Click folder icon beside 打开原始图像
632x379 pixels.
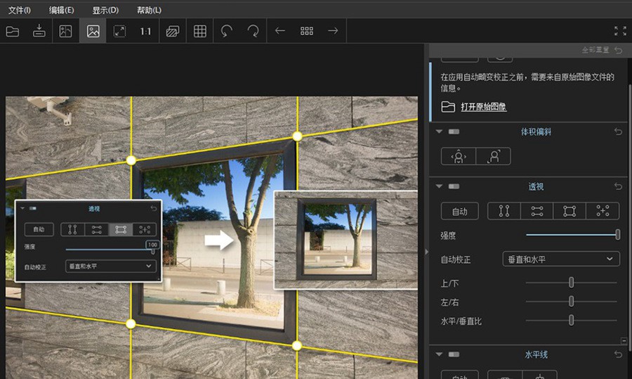click(448, 107)
